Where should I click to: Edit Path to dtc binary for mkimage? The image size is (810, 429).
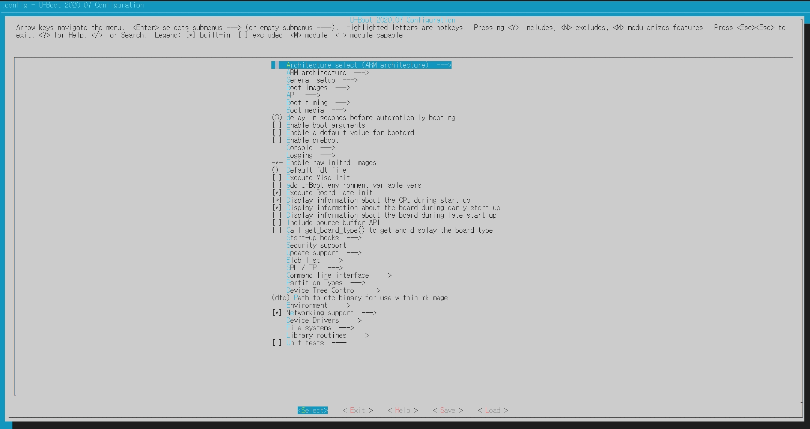(x=360, y=298)
